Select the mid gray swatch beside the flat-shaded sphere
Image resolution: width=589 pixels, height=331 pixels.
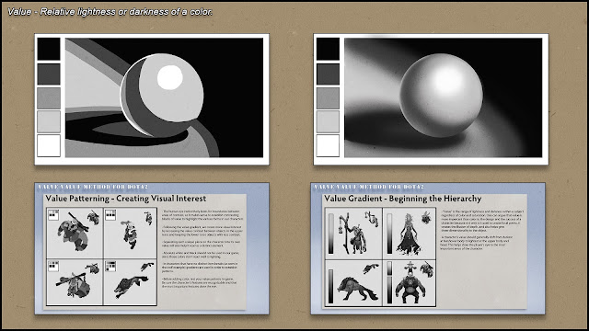pos(49,98)
